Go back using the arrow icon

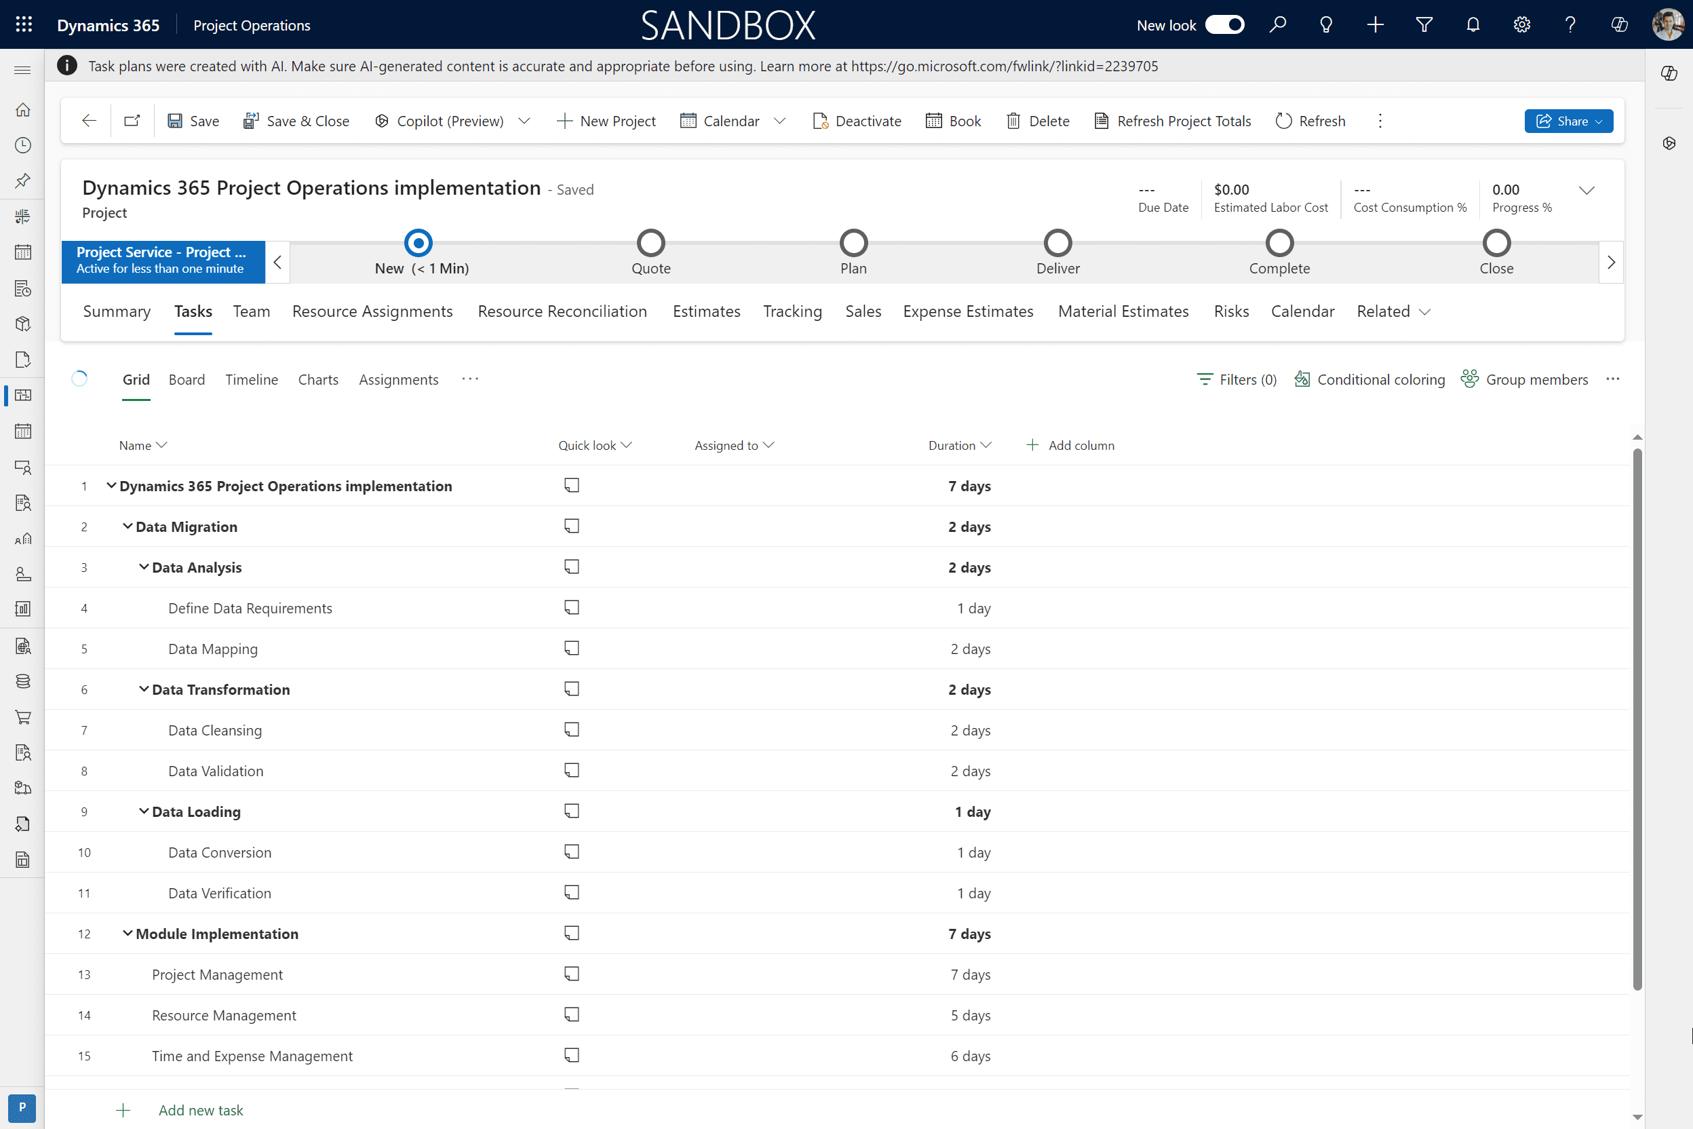coord(90,121)
